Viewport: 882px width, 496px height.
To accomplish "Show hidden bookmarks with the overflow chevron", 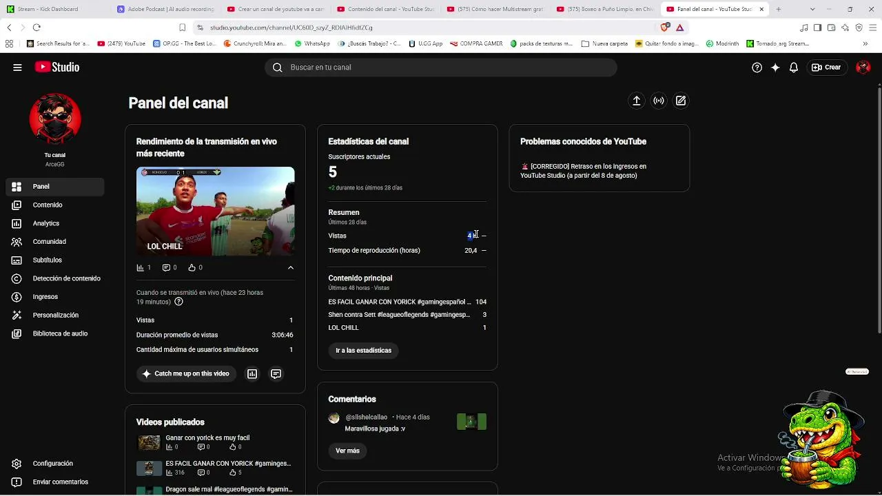I will tap(865, 43).
